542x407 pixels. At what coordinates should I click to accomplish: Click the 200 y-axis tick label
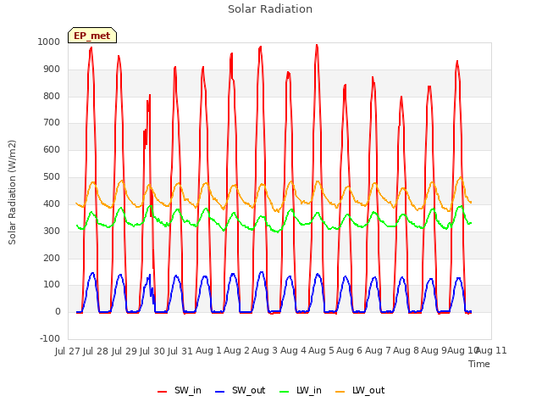tap(52, 258)
